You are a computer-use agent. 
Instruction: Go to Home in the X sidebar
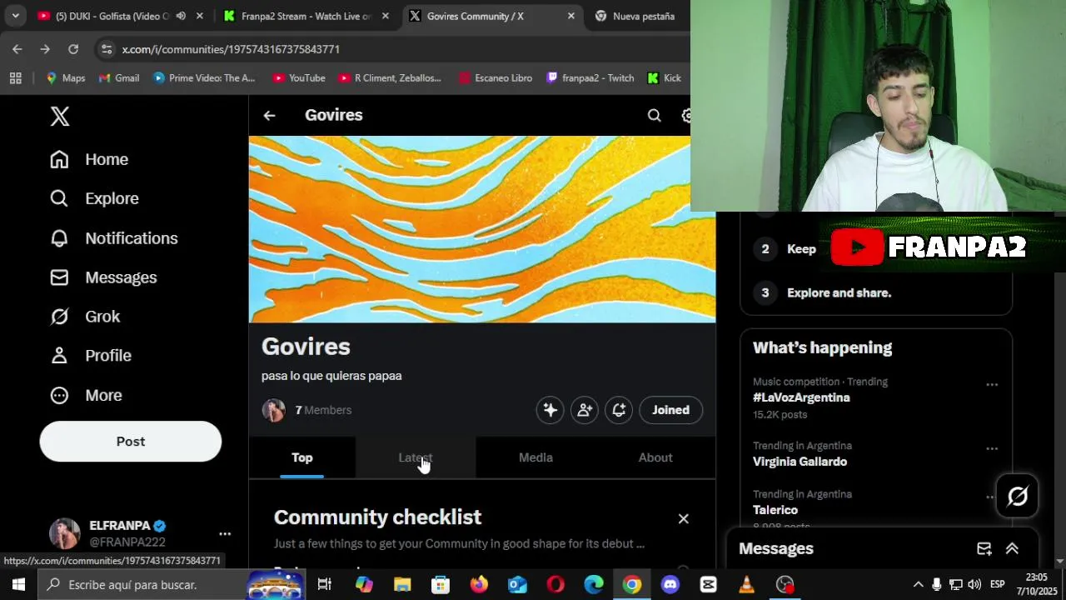pyautogui.click(x=88, y=159)
